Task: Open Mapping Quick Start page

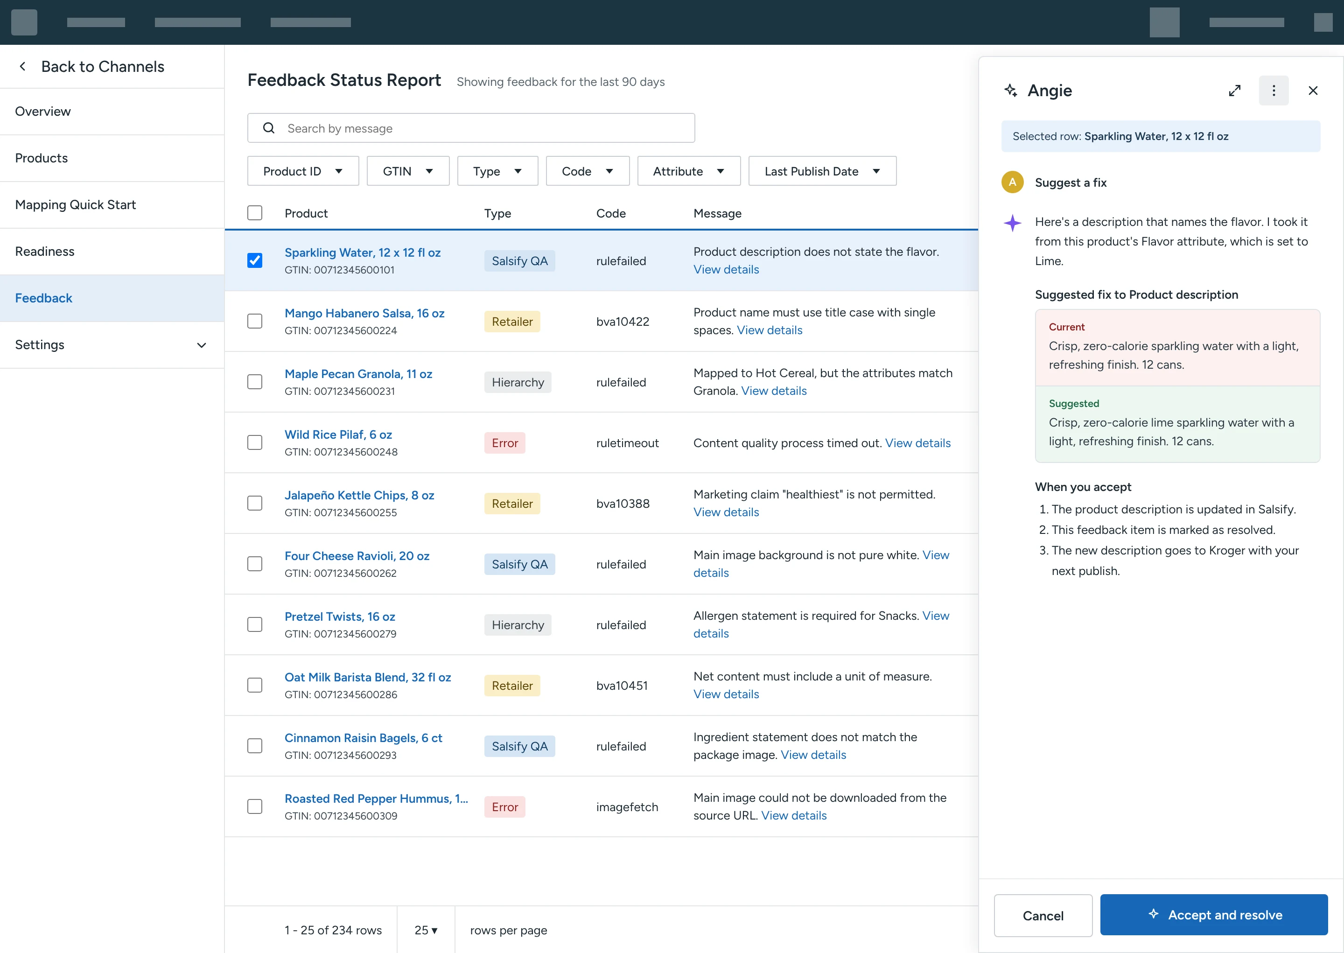Action: point(112,205)
